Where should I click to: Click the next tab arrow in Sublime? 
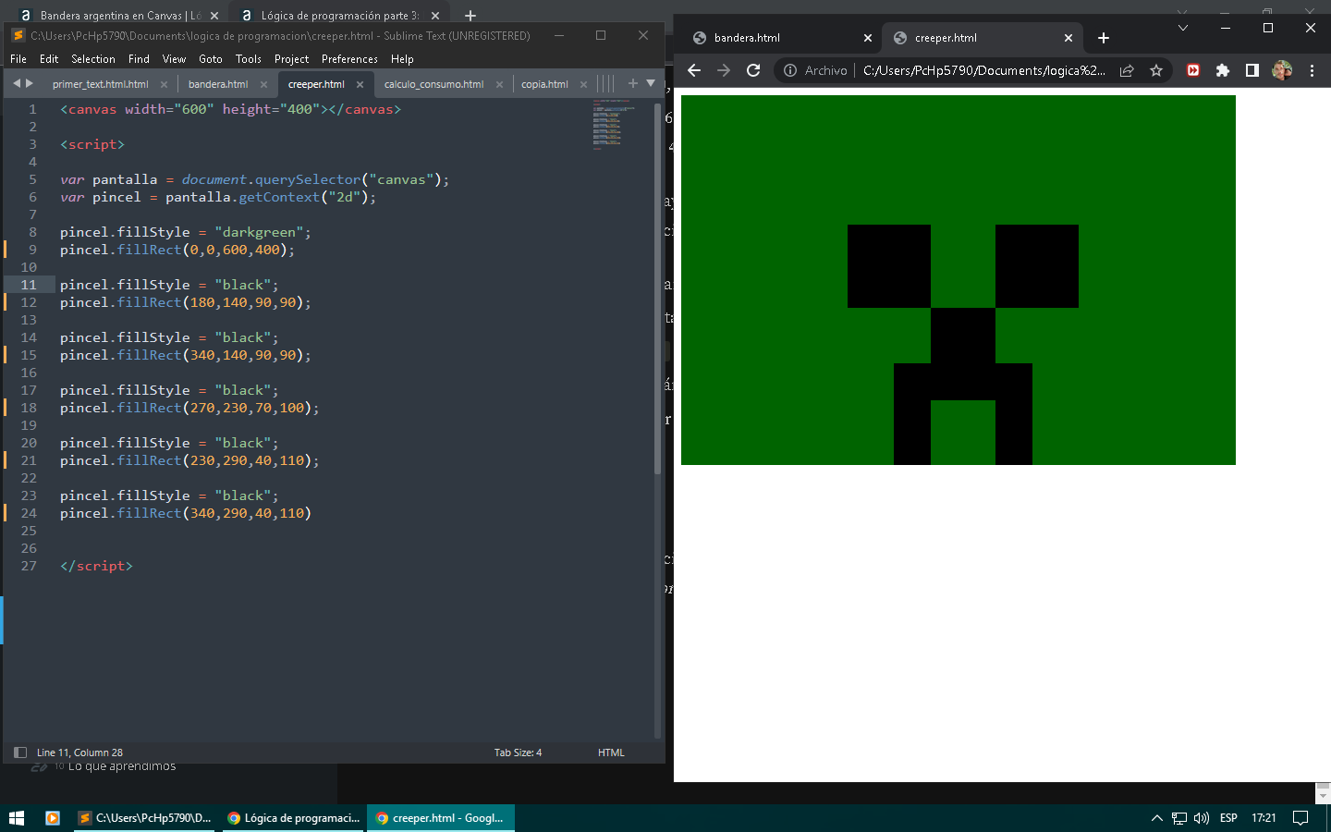[30, 83]
